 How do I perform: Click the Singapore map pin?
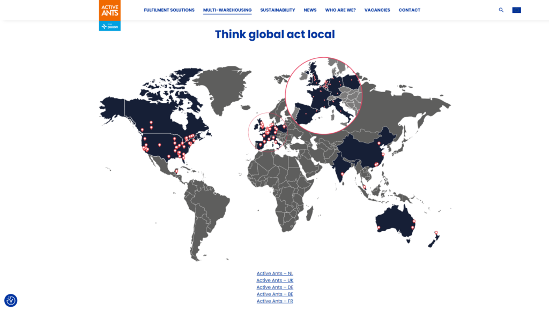point(365,187)
